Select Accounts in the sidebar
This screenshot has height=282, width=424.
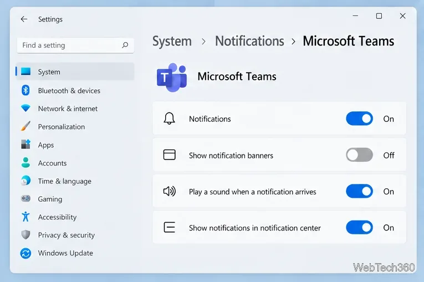coord(52,163)
